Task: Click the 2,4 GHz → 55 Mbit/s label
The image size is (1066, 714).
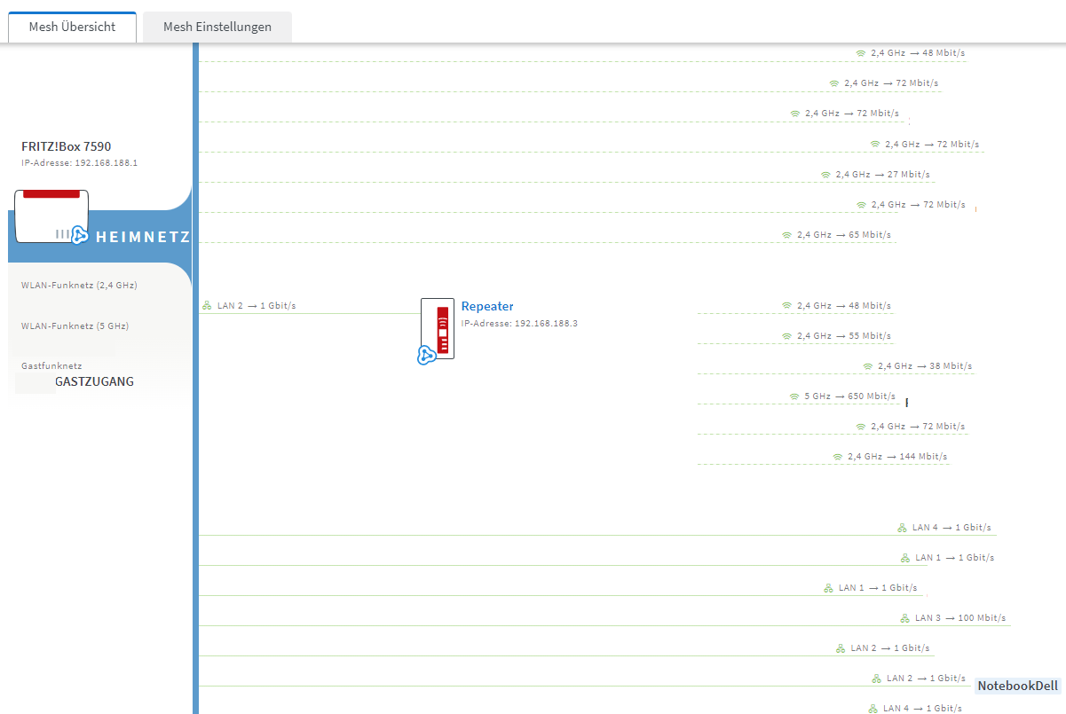Action: pyautogui.click(x=844, y=336)
